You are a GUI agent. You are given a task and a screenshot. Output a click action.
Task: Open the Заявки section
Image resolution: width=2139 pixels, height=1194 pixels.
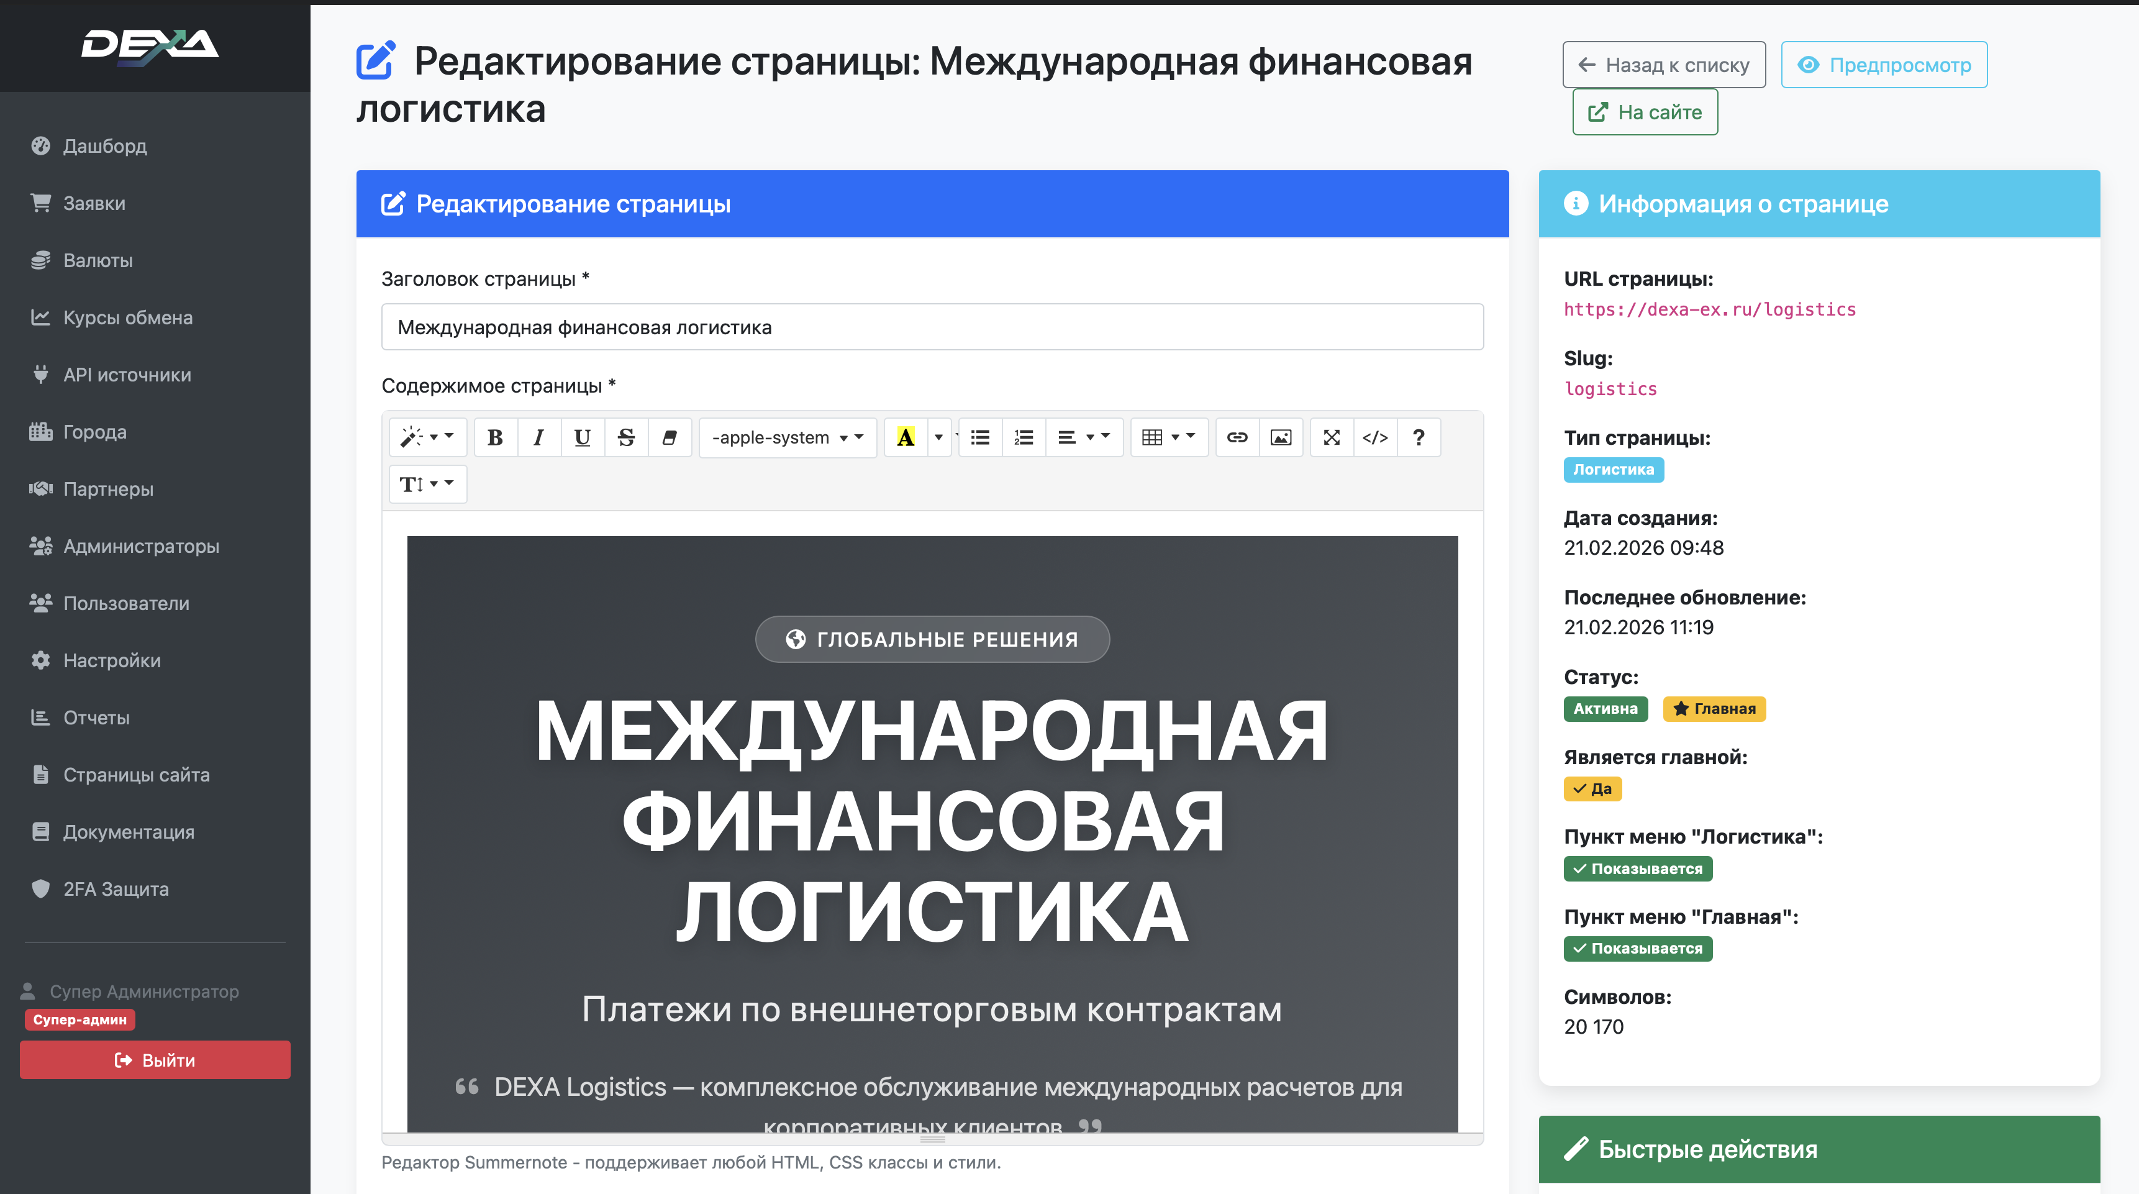tap(94, 203)
